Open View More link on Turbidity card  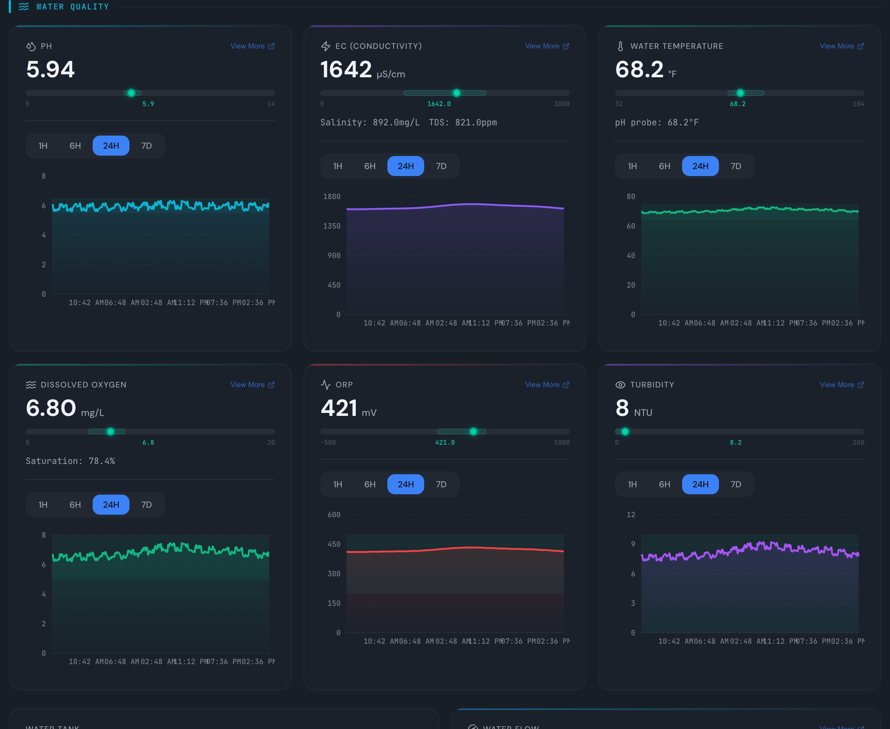tap(842, 385)
